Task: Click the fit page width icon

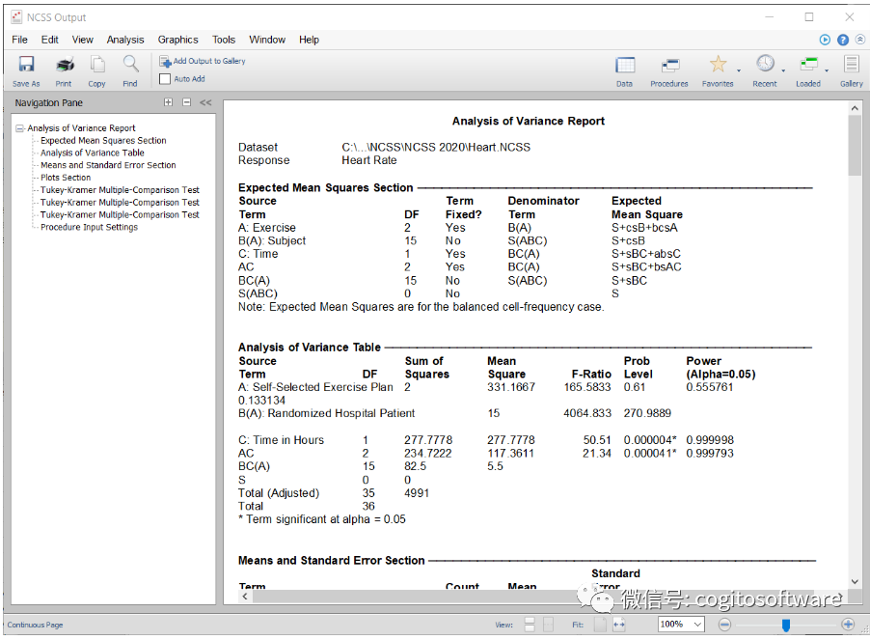Action: pyautogui.click(x=619, y=625)
